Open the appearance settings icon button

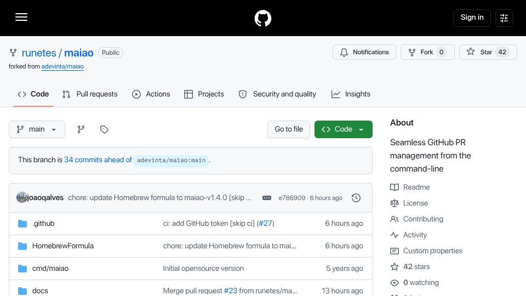tap(504, 18)
